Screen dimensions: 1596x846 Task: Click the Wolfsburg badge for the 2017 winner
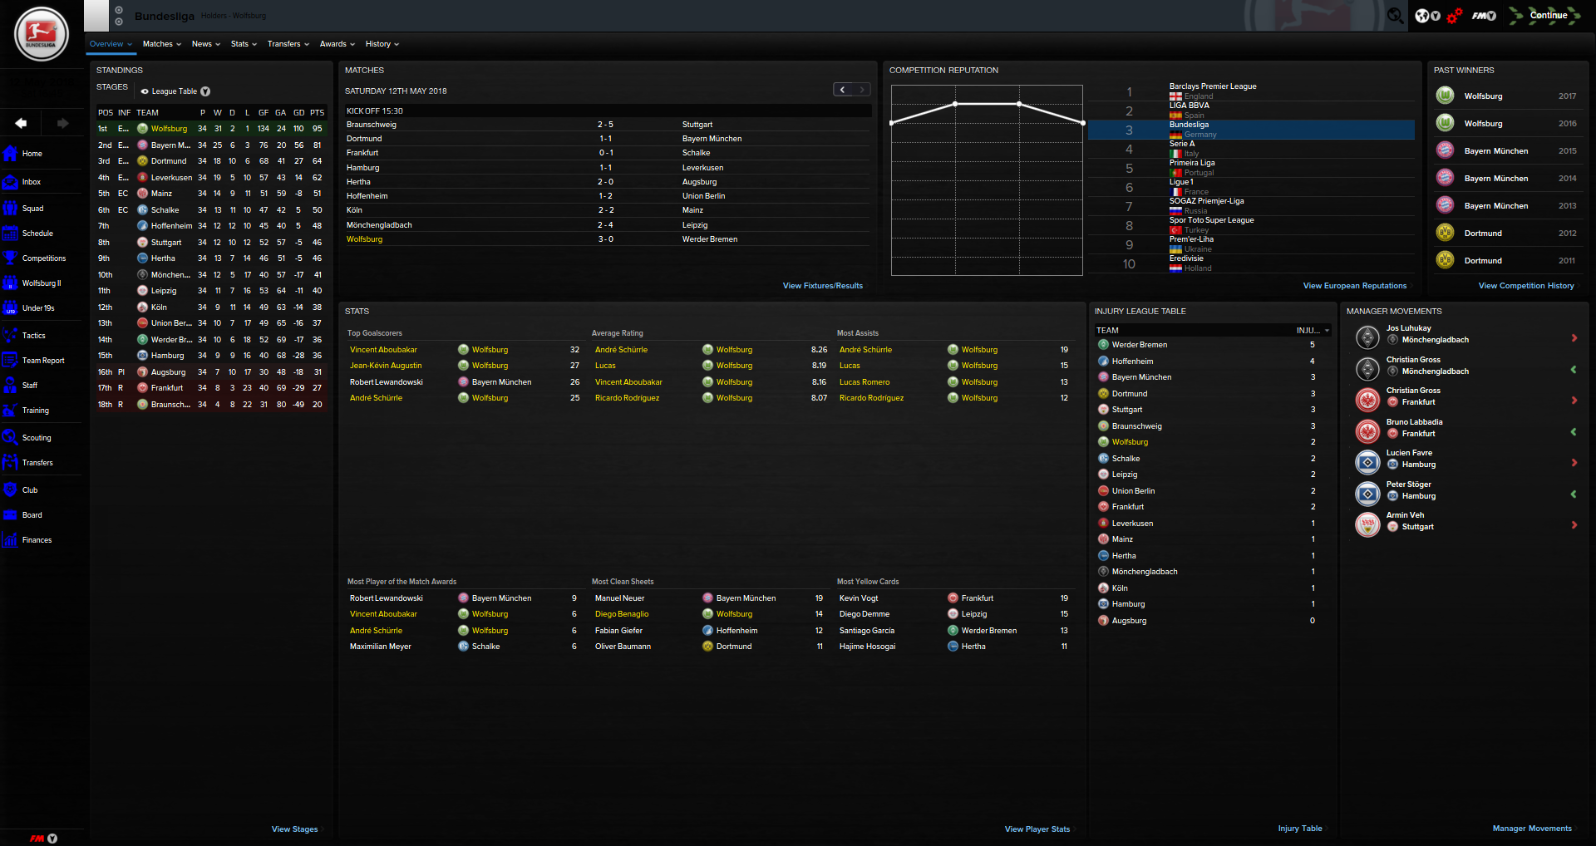(1445, 96)
